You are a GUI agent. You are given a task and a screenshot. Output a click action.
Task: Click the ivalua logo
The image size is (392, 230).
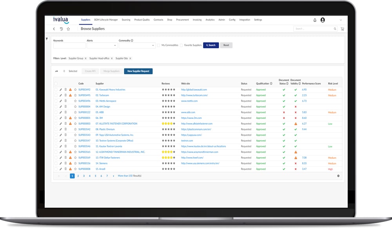[61, 20]
